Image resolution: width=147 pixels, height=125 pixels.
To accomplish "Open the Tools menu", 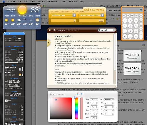I will click(x=64, y=1).
